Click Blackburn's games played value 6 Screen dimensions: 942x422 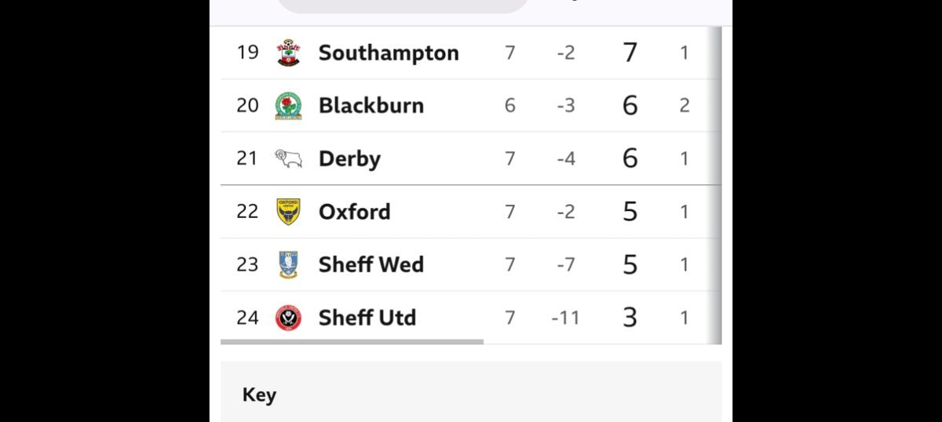click(x=509, y=105)
